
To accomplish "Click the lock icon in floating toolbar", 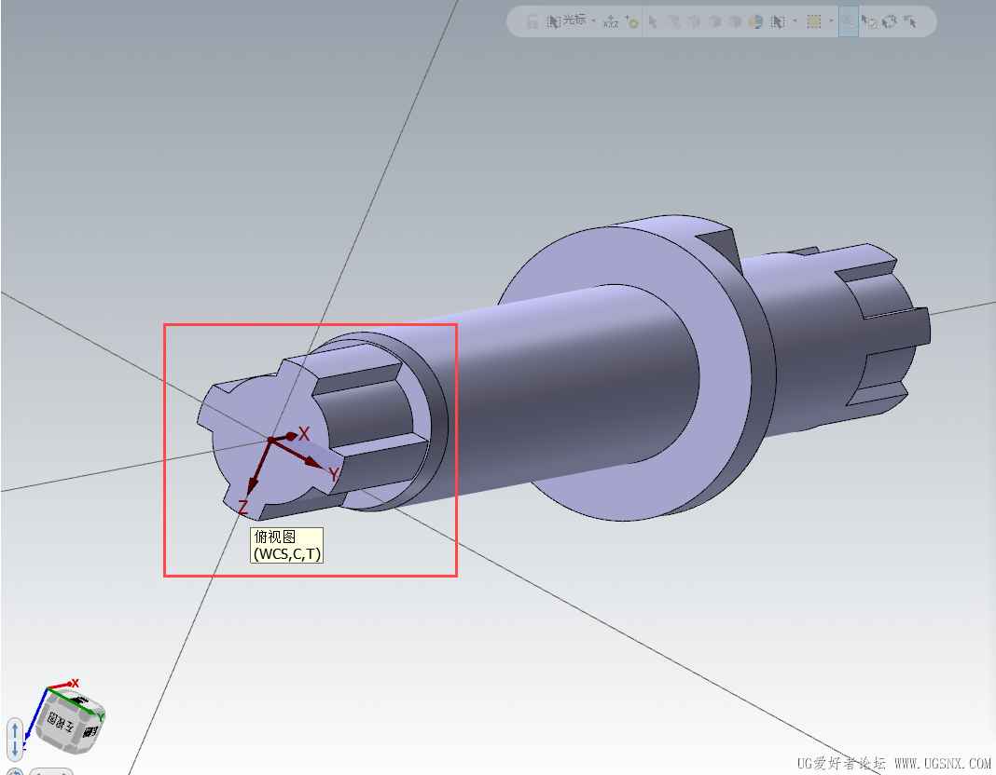I will (x=533, y=21).
